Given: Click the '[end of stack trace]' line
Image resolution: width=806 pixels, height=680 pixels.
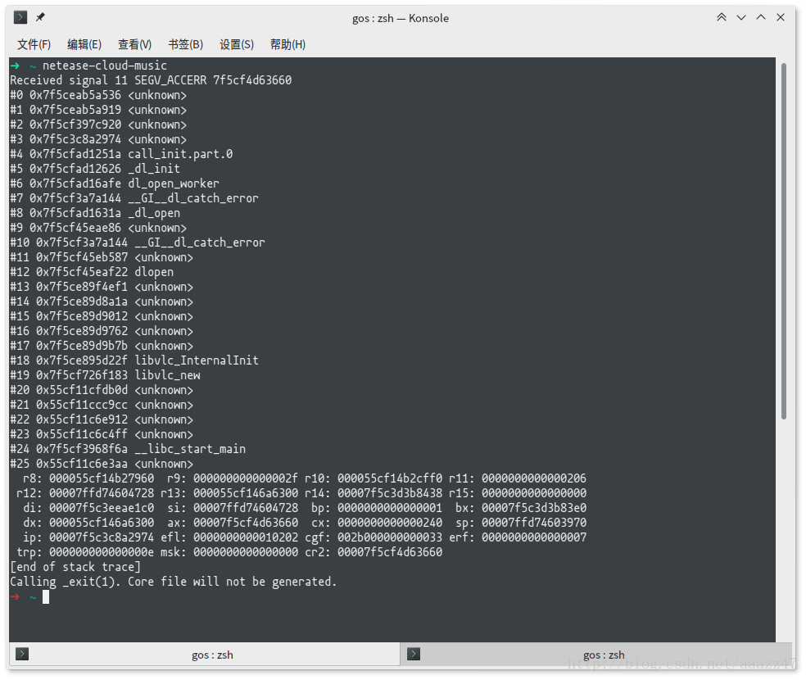Looking at the screenshot, I should click(75, 567).
